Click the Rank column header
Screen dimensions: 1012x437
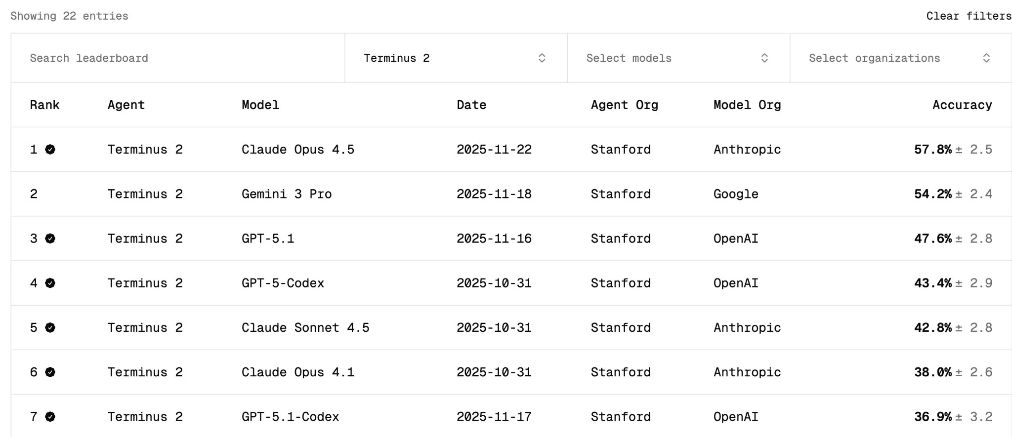[44, 105]
